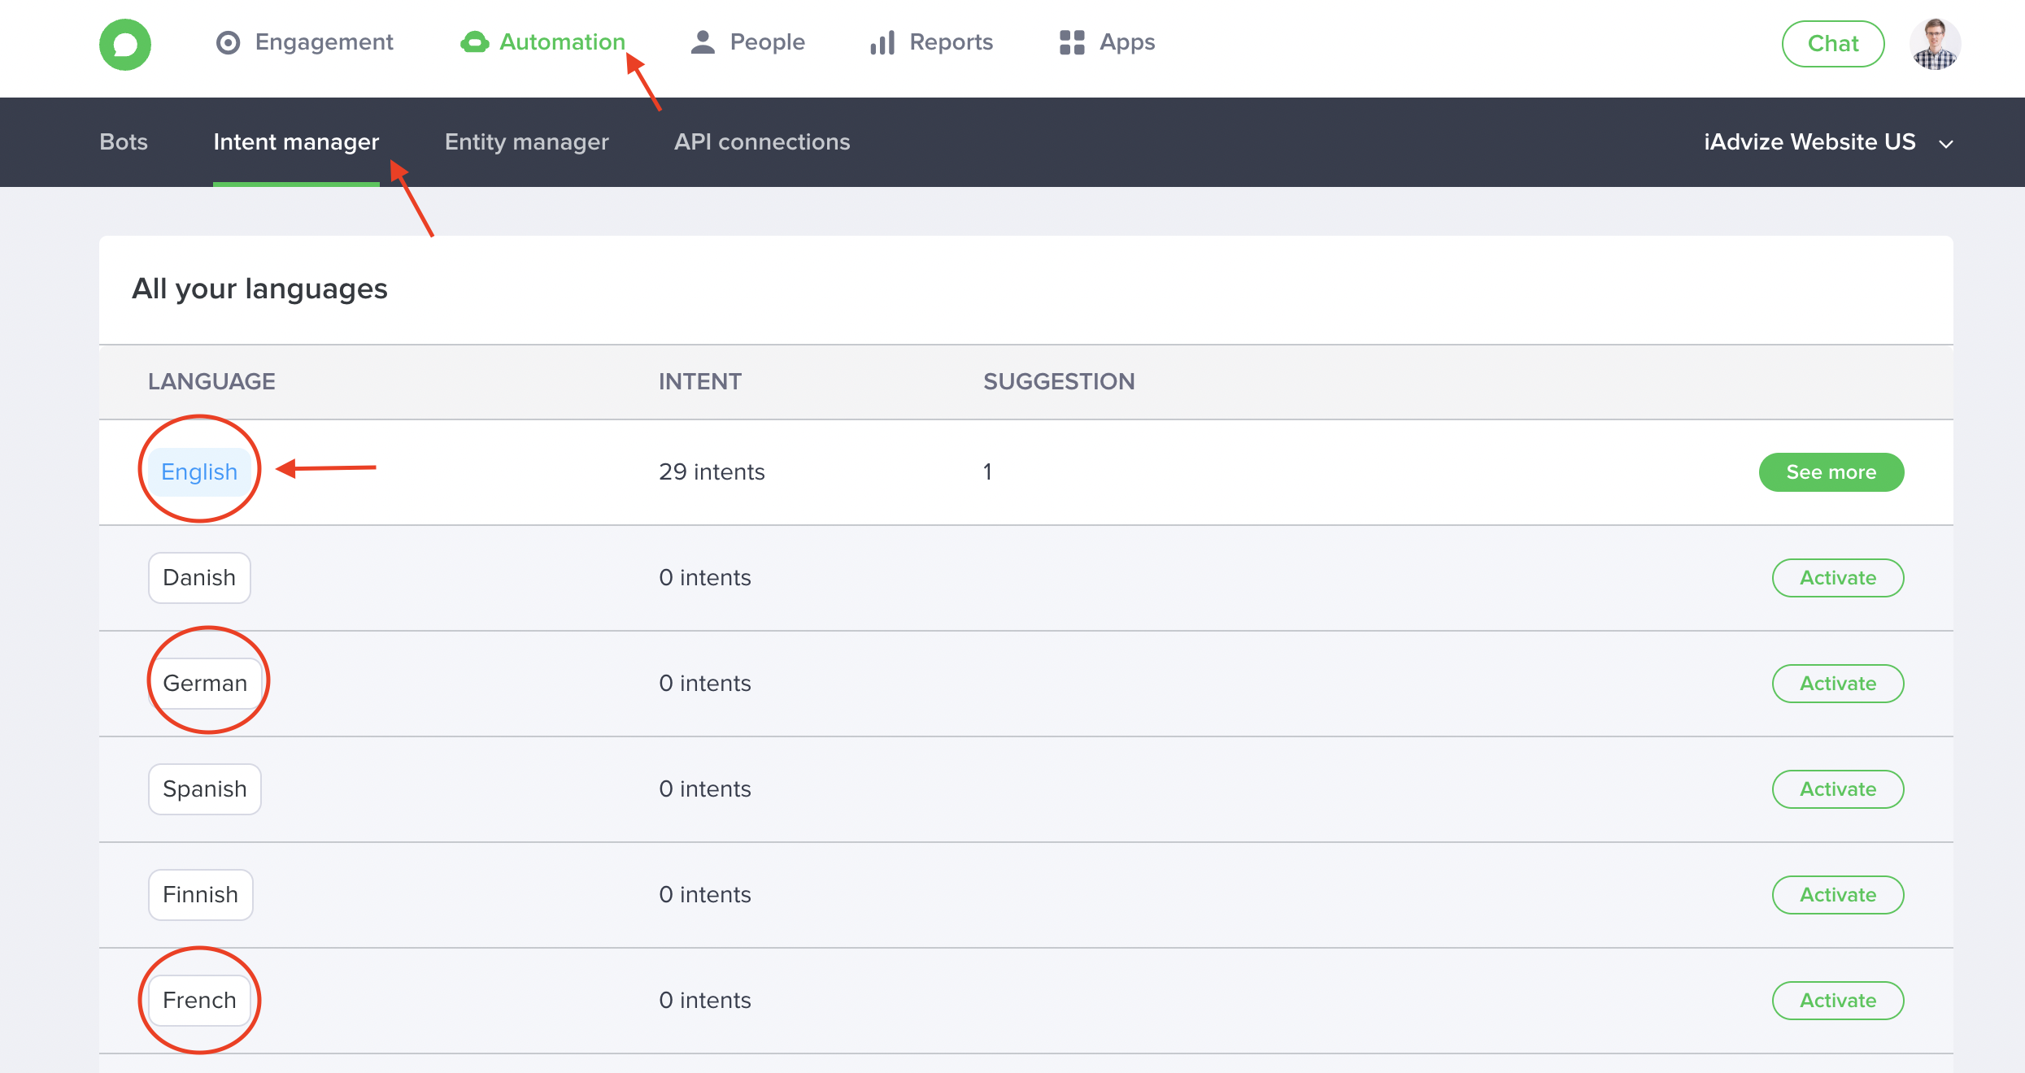
Task: Open the API connections tab
Action: coord(762,142)
